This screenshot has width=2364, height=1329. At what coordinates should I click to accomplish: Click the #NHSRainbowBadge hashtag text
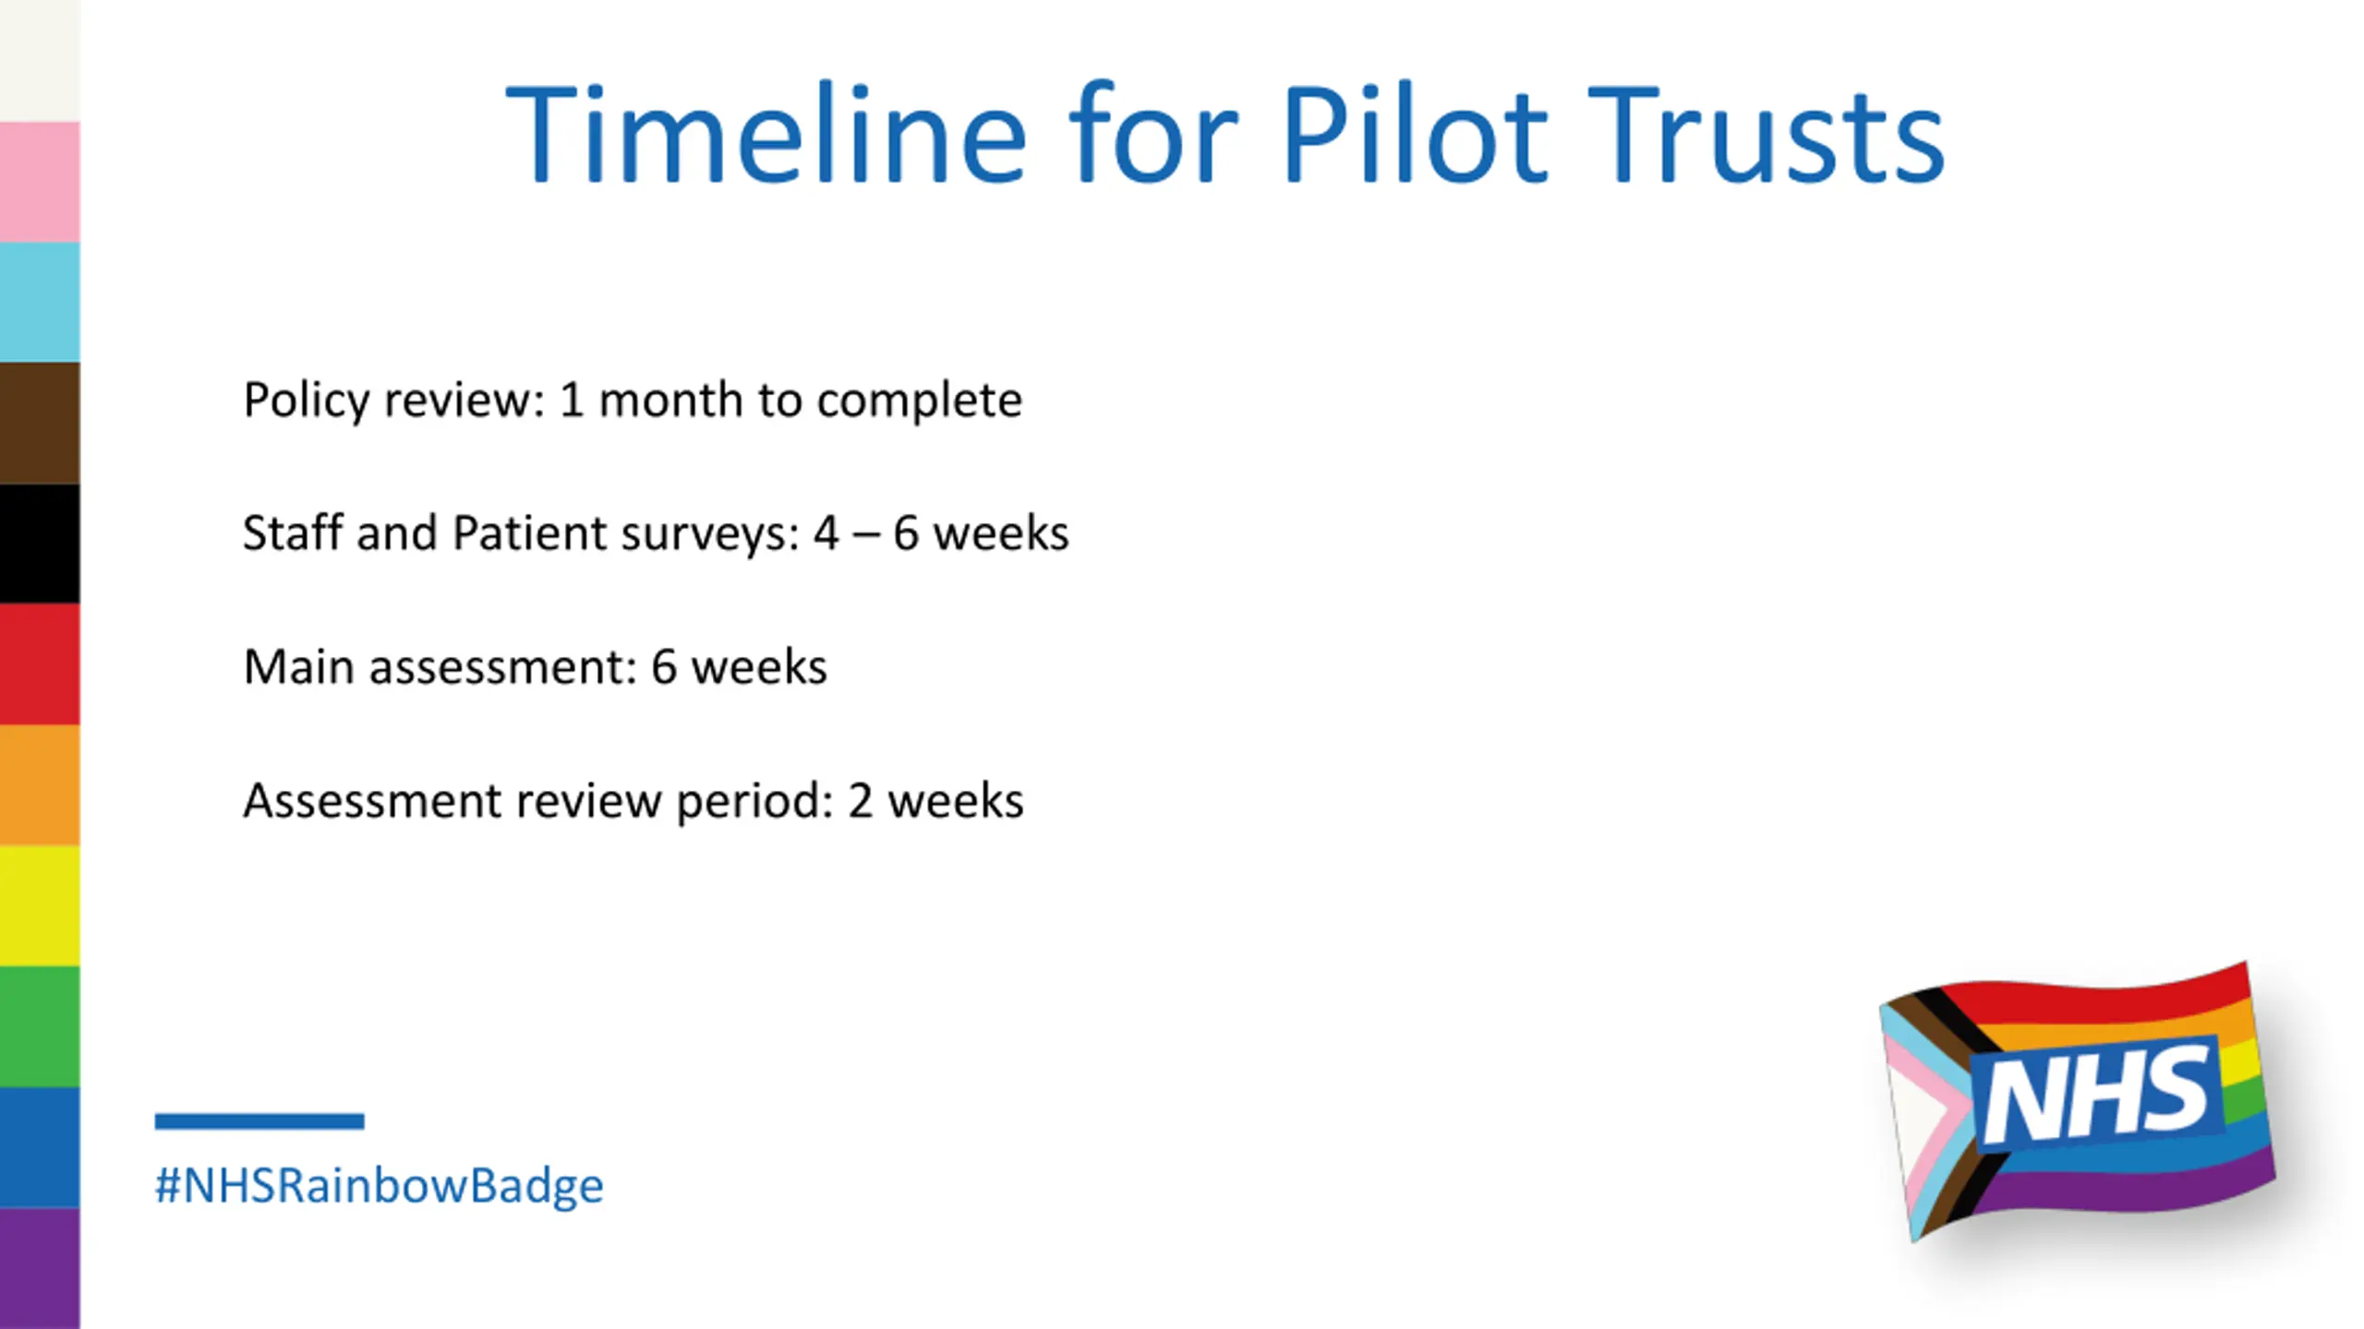point(379,1187)
